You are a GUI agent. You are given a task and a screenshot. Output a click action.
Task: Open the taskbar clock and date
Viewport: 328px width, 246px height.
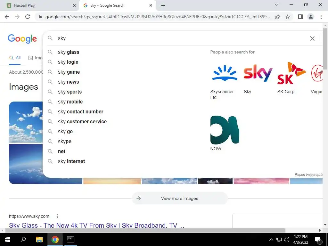pyautogui.click(x=300, y=240)
